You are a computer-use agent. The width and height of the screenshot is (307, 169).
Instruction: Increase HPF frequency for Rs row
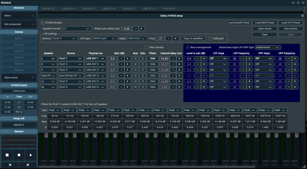(x=295, y=87)
